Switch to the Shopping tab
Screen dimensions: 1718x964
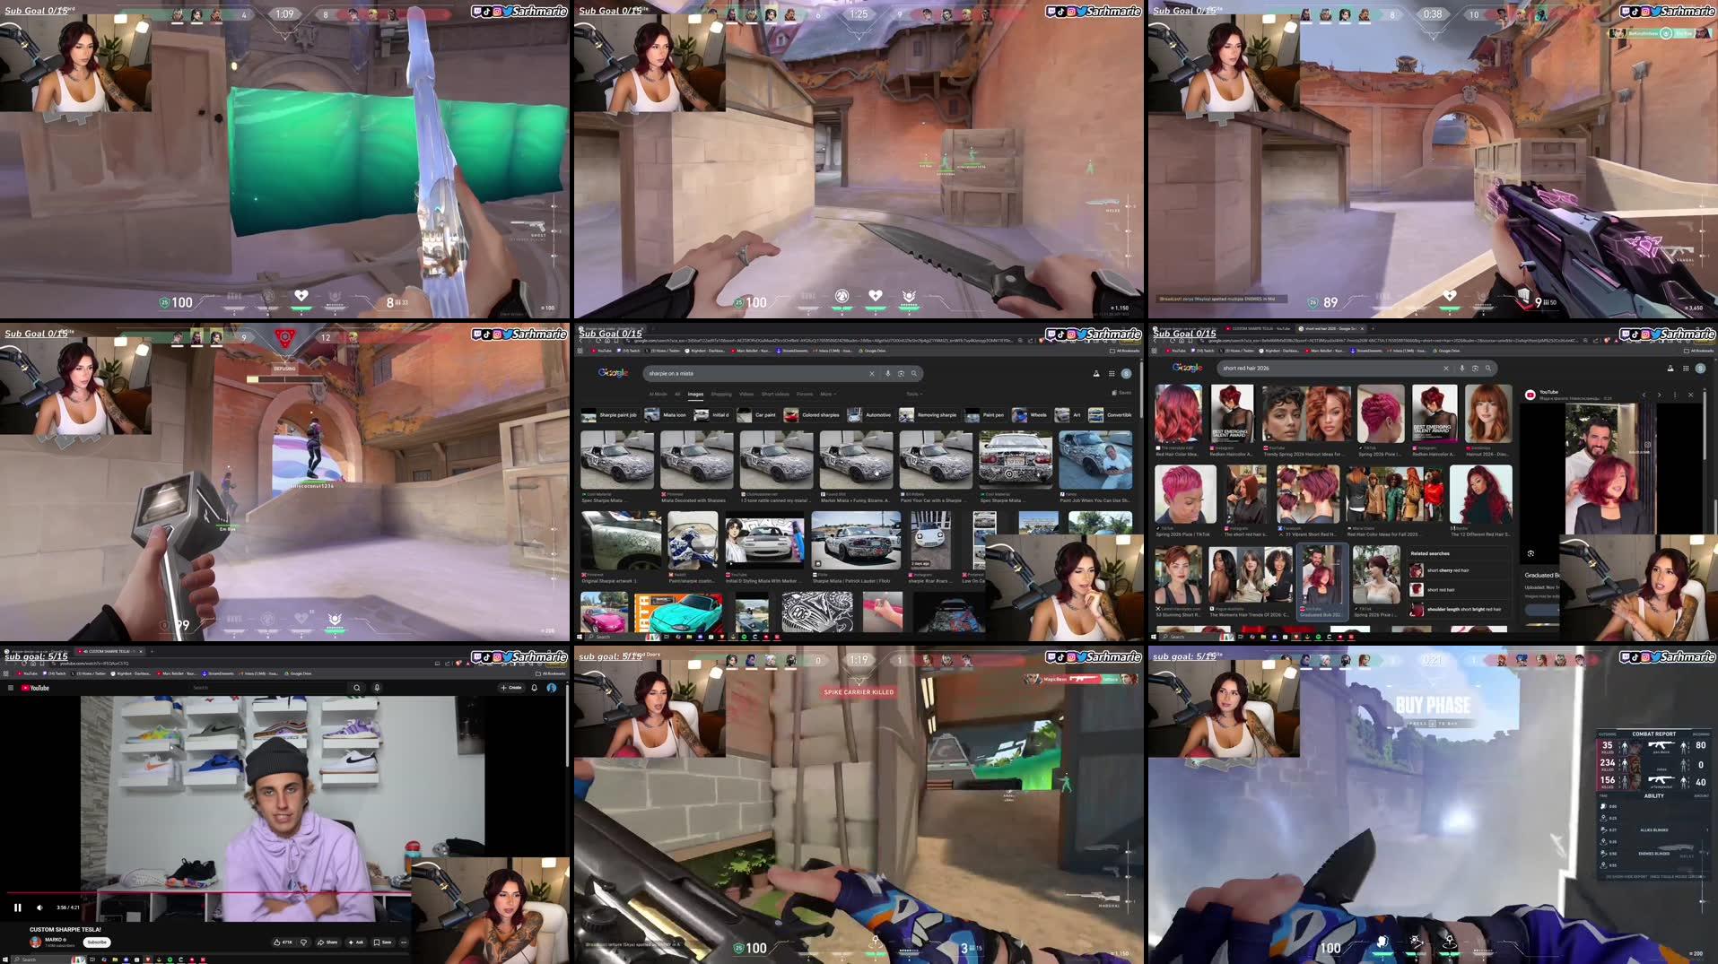[721, 394]
